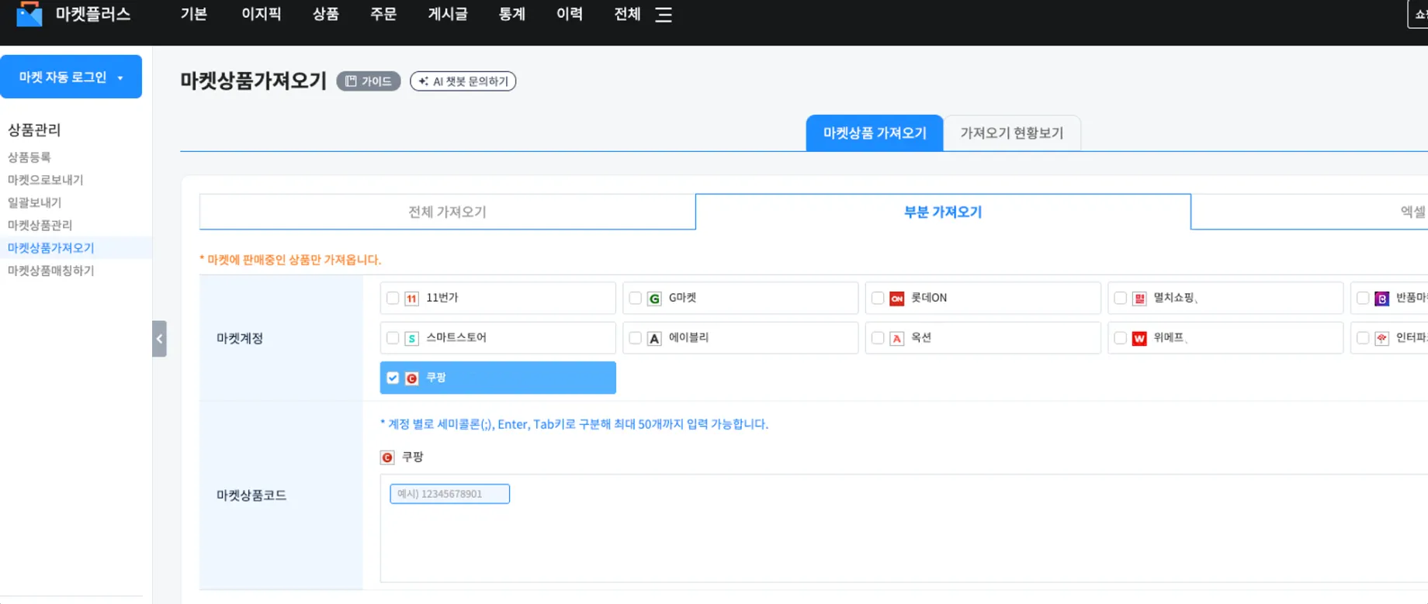
Task: Click the blue 세미콜론 input hint text
Action: click(574, 424)
